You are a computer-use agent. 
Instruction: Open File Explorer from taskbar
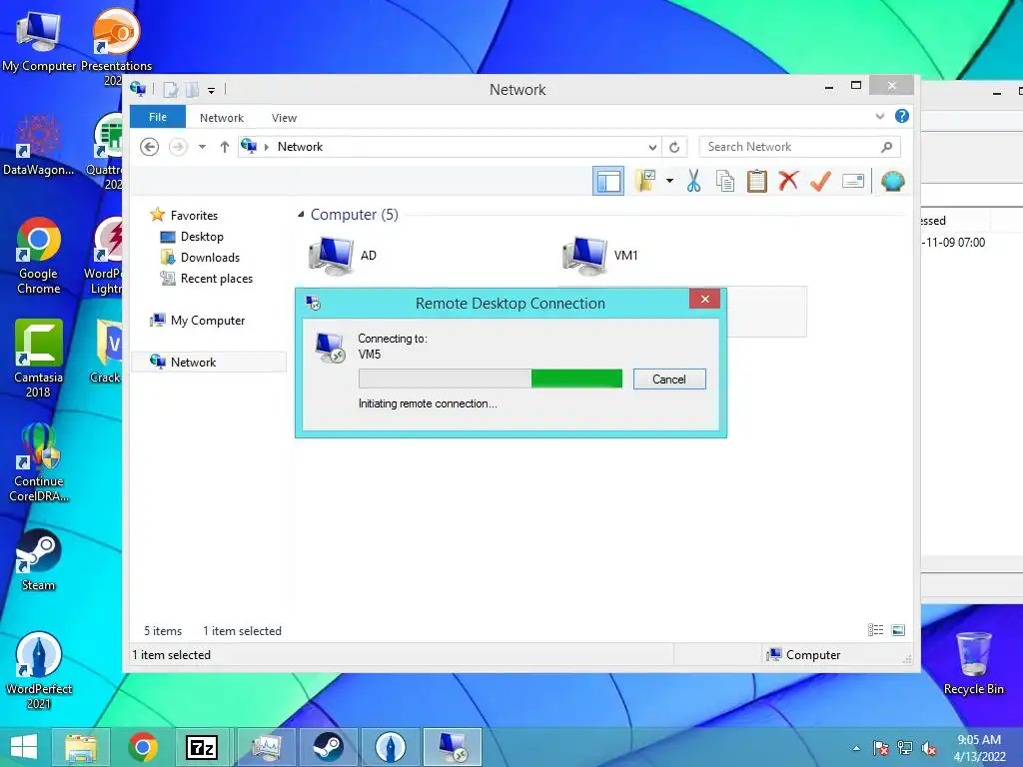pyautogui.click(x=81, y=747)
